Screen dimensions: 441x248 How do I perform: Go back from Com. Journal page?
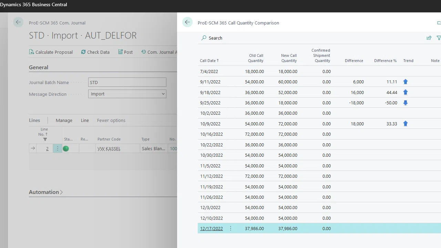click(x=18, y=22)
